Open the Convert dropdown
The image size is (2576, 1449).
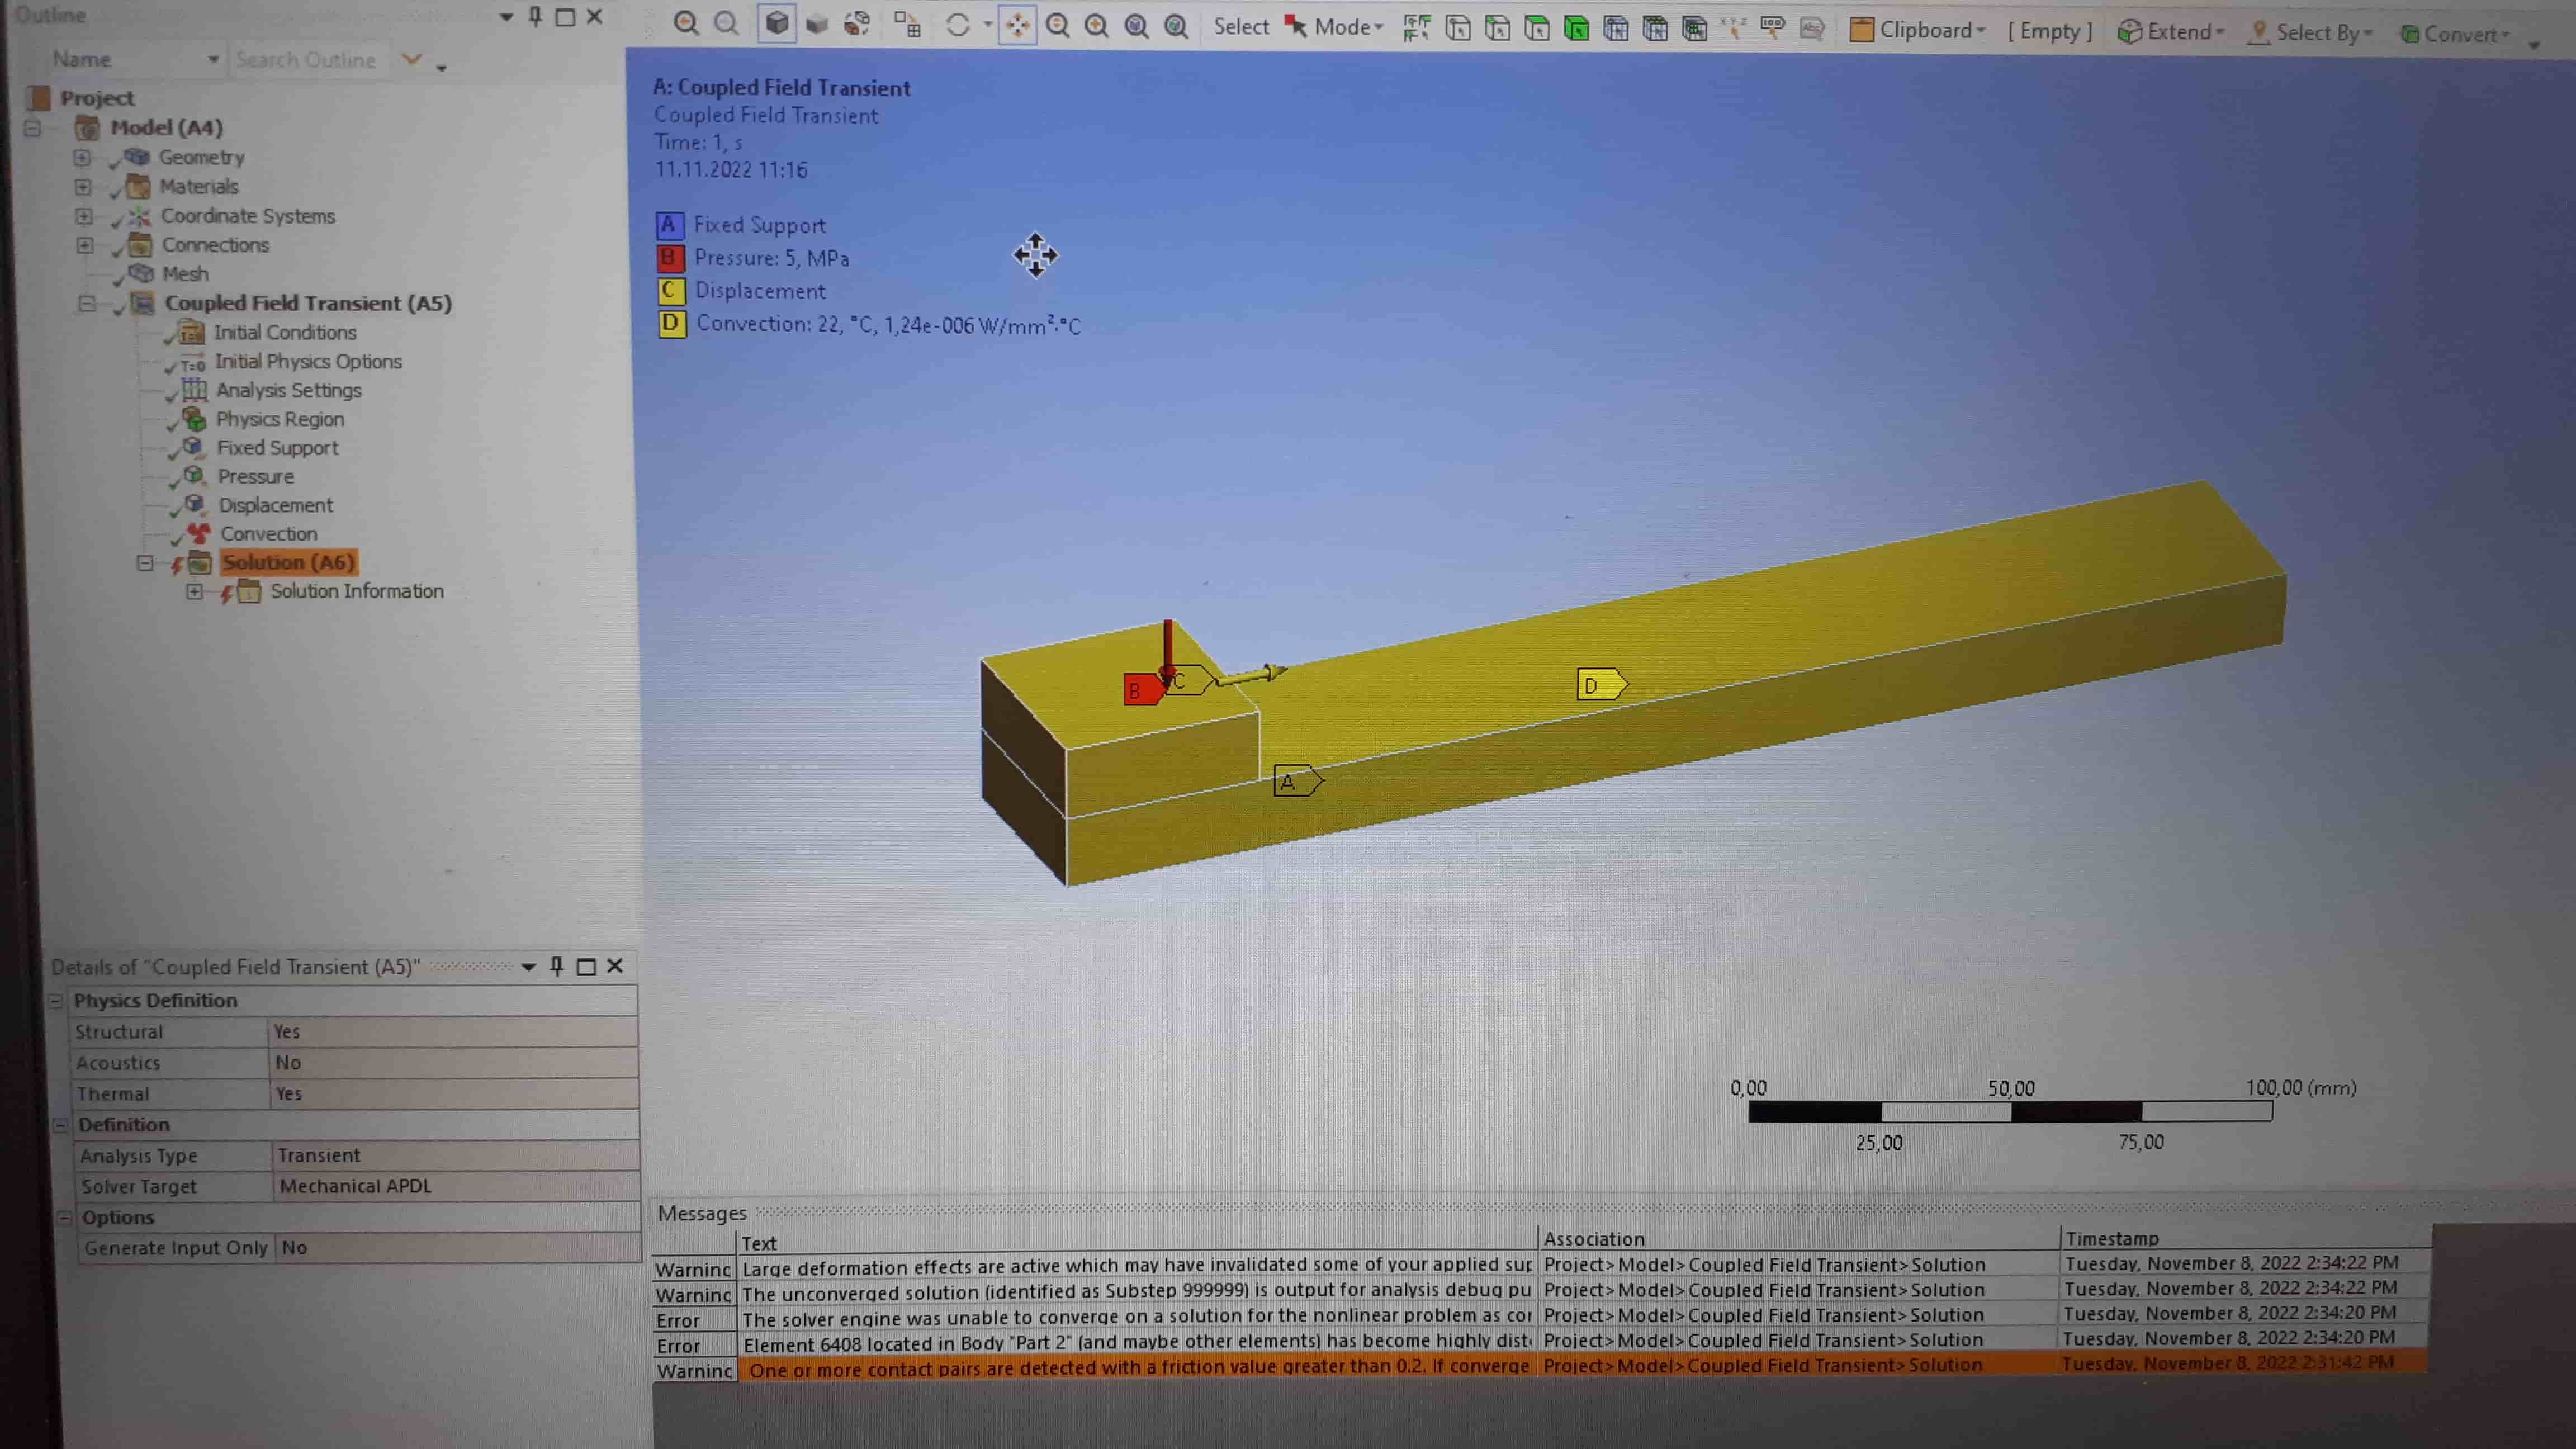(x=2455, y=34)
